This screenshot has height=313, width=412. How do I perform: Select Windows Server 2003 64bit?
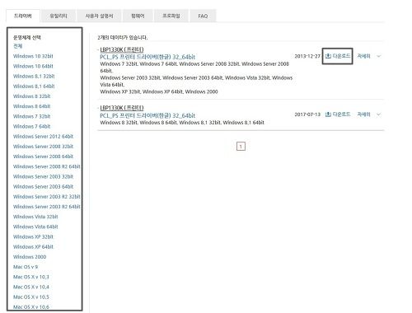click(x=44, y=186)
